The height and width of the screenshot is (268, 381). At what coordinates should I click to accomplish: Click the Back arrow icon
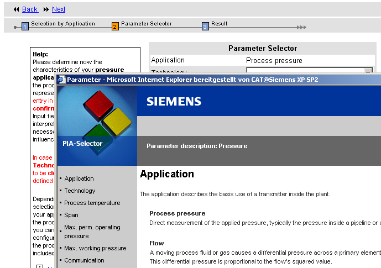pos(16,9)
